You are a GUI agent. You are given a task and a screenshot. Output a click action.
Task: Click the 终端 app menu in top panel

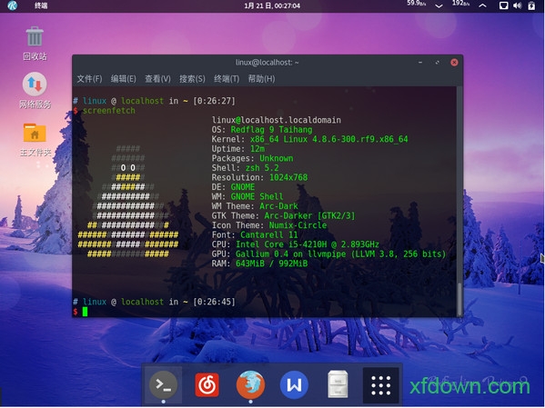(41, 5)
